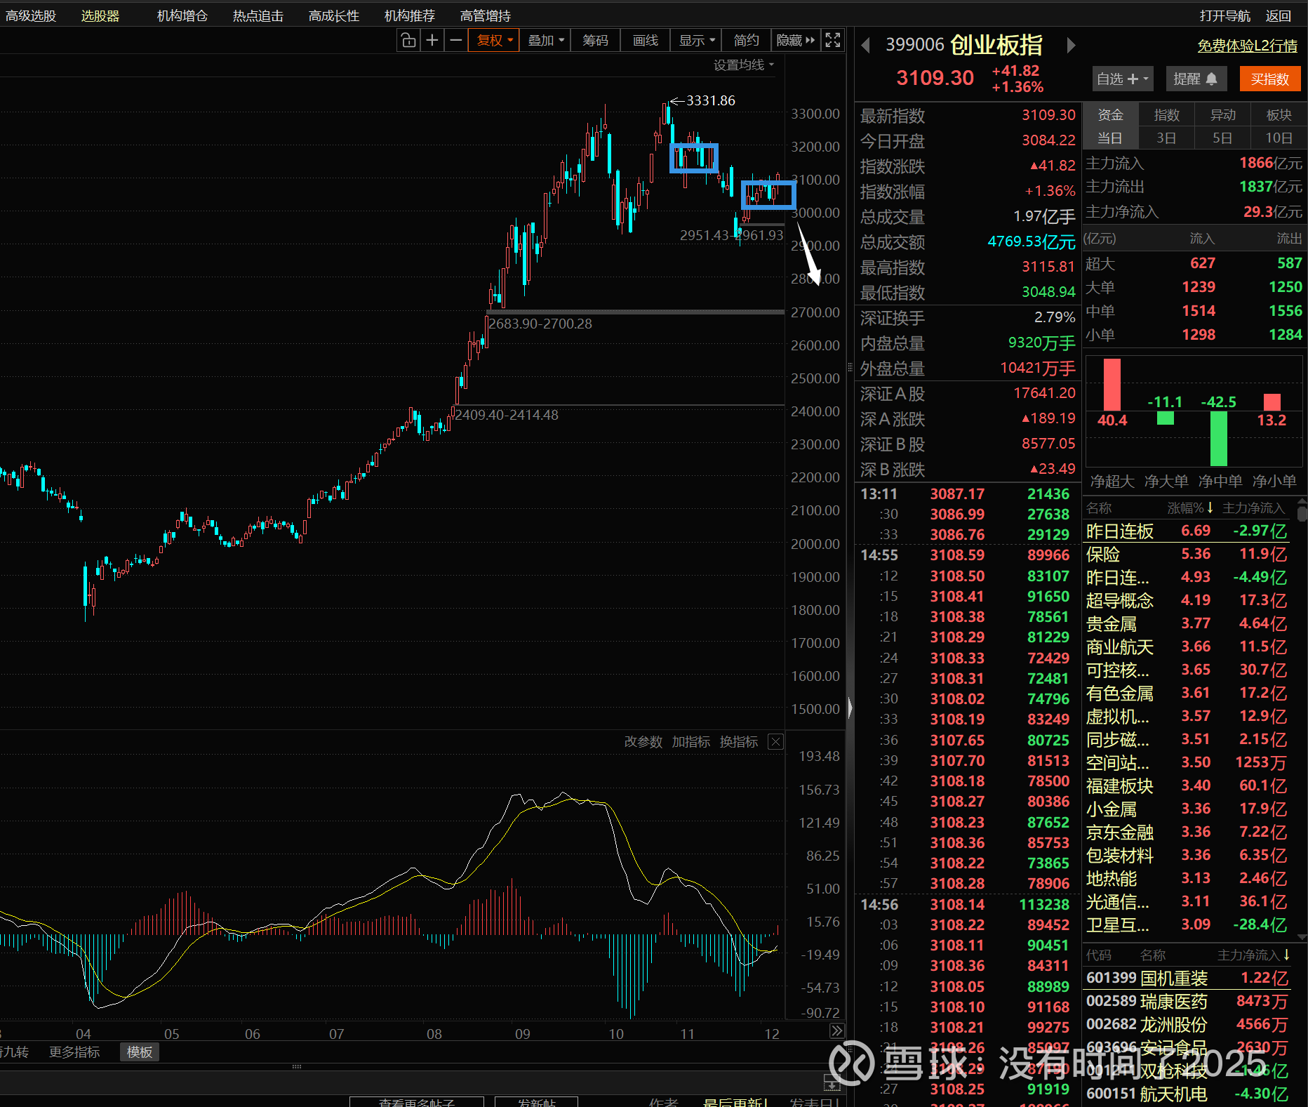This screenshot has width=1308, height=1107.
Task: Select the 指数 tab
Action: pos(1167,115)
